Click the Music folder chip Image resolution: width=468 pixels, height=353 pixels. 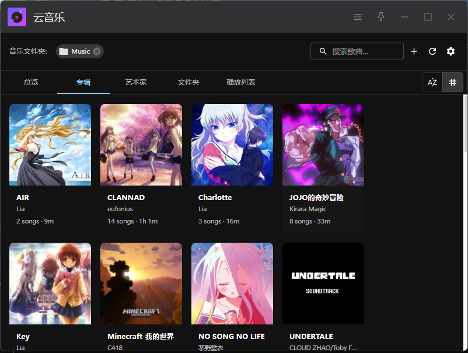[80, 51]
